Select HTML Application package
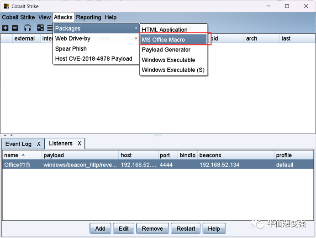 (174, 30)
